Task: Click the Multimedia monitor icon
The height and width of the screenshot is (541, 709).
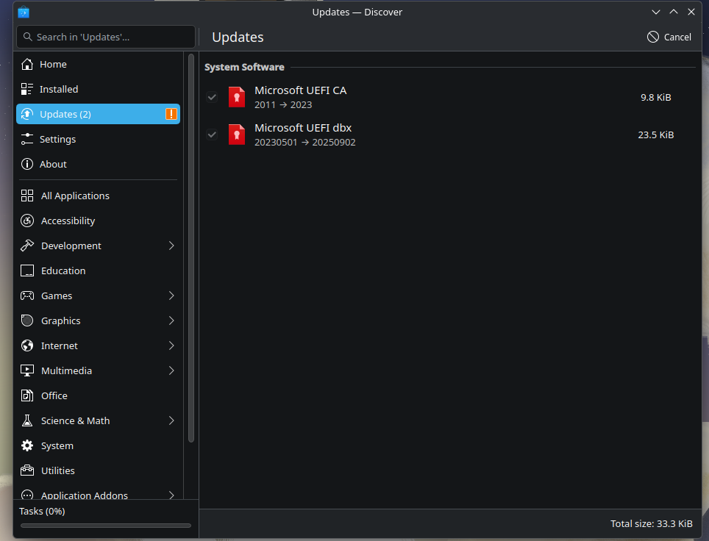Action: coord(27,370)
